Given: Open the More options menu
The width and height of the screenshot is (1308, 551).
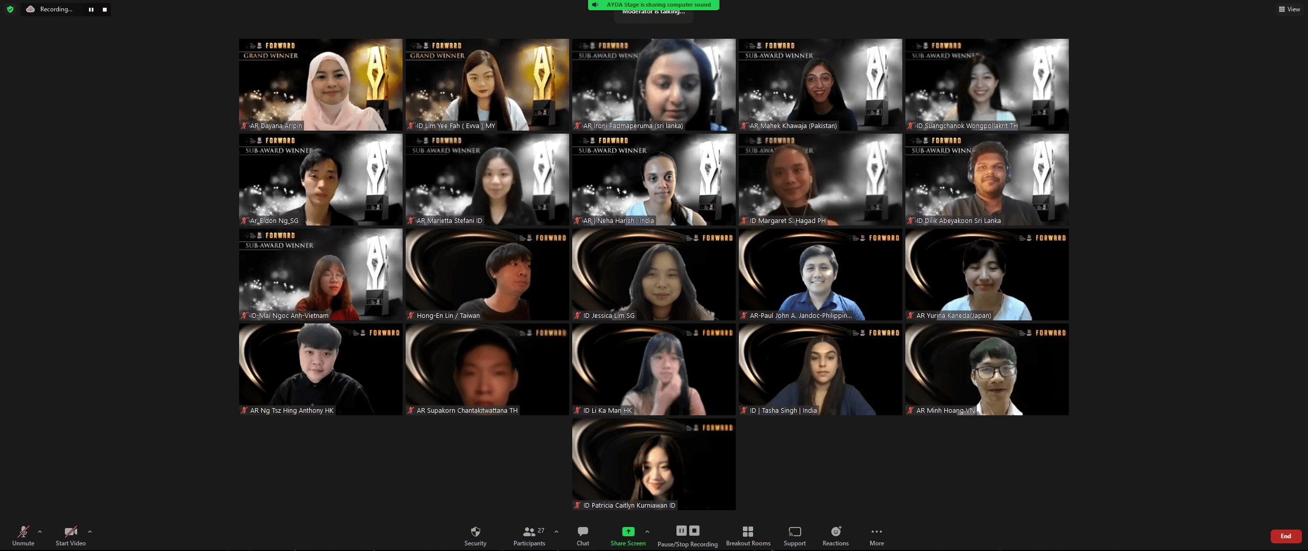Looking at the screenshot, I should (877, 536).
